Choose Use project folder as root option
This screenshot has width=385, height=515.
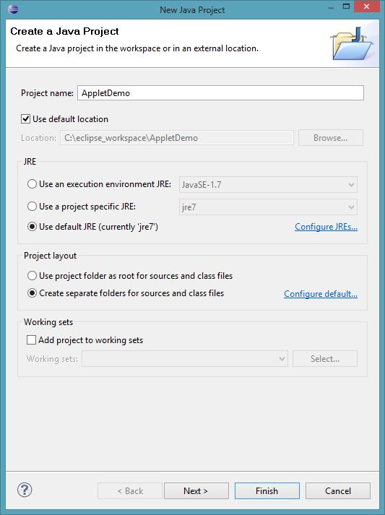32,276
